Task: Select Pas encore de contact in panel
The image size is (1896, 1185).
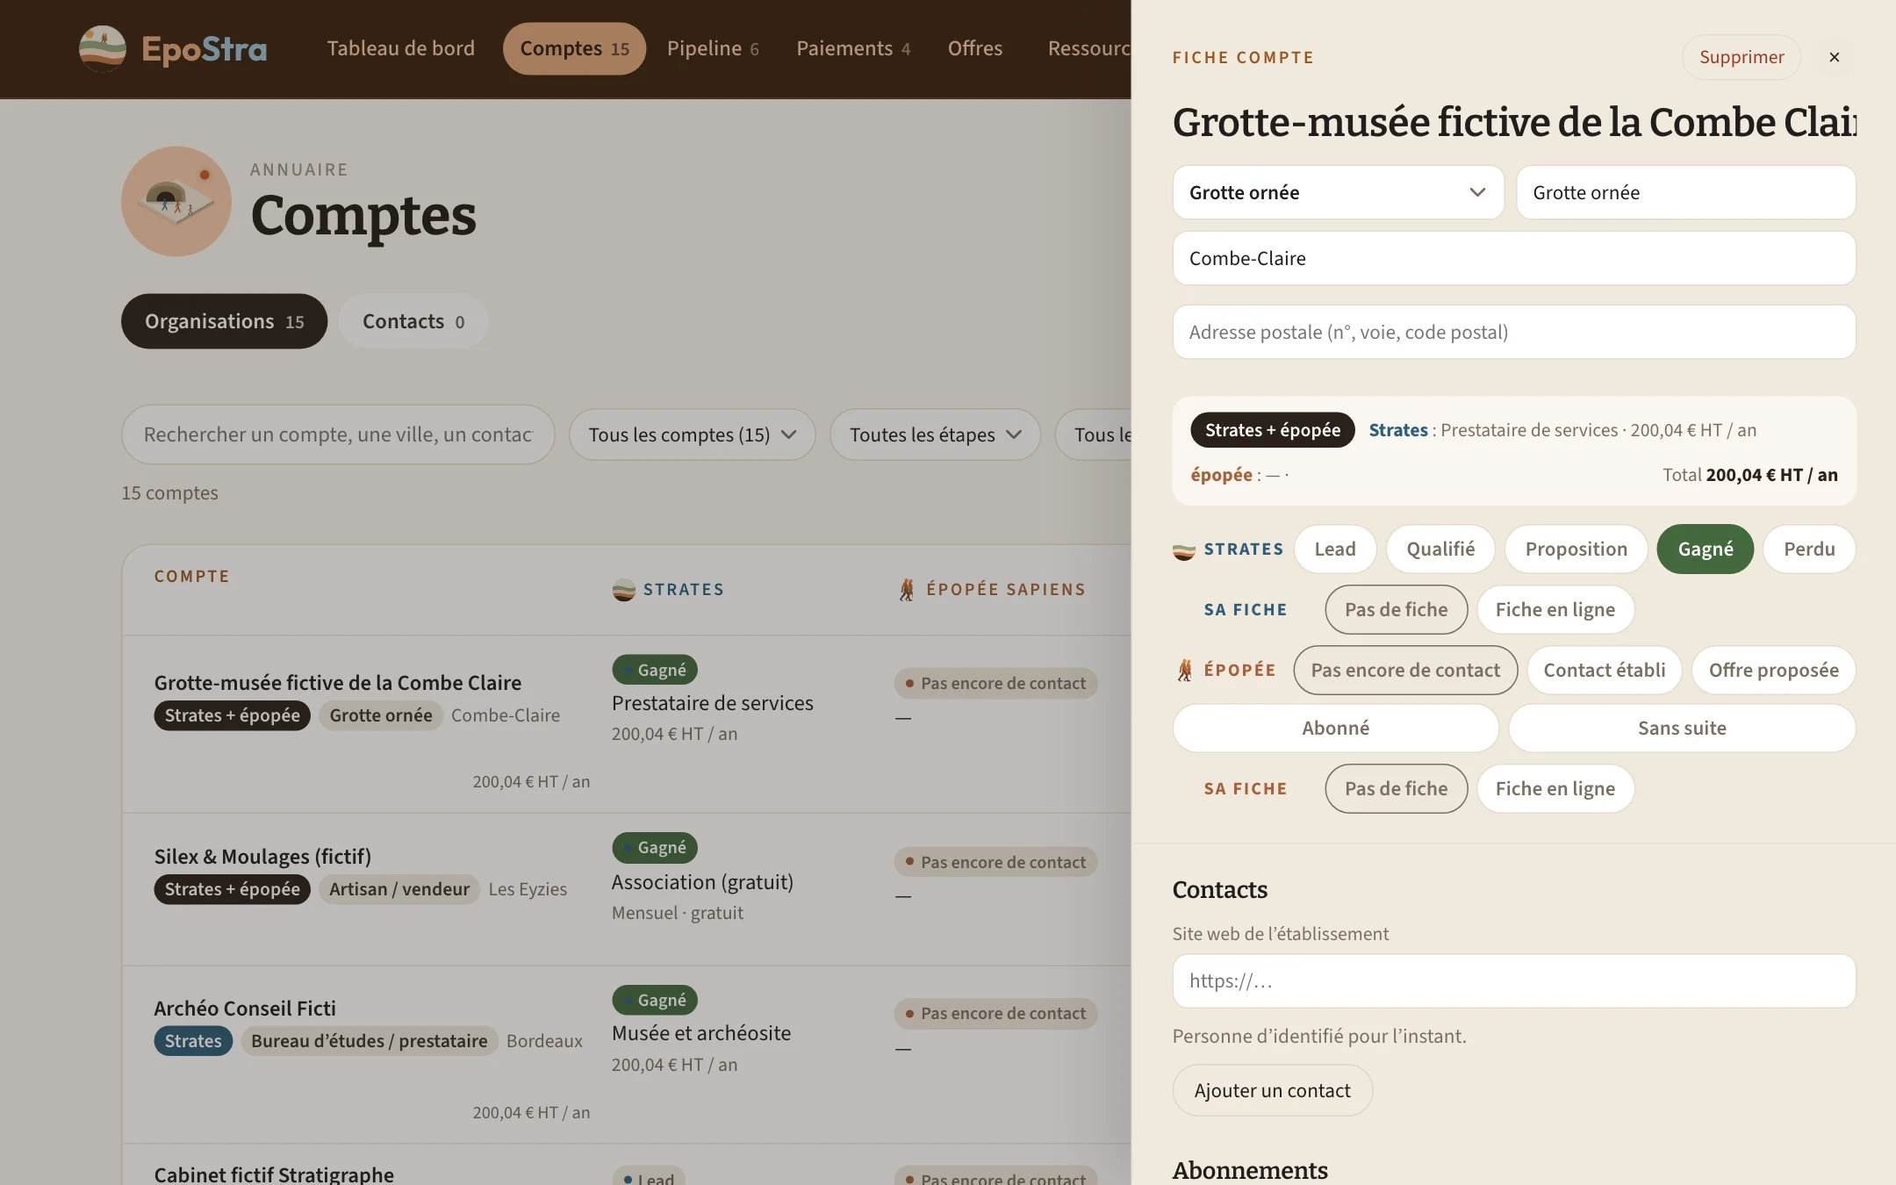Action: tap(1405, 671)
